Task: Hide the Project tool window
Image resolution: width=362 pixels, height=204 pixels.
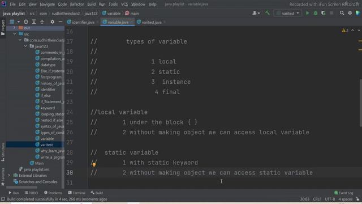Action: click(61, 22)
